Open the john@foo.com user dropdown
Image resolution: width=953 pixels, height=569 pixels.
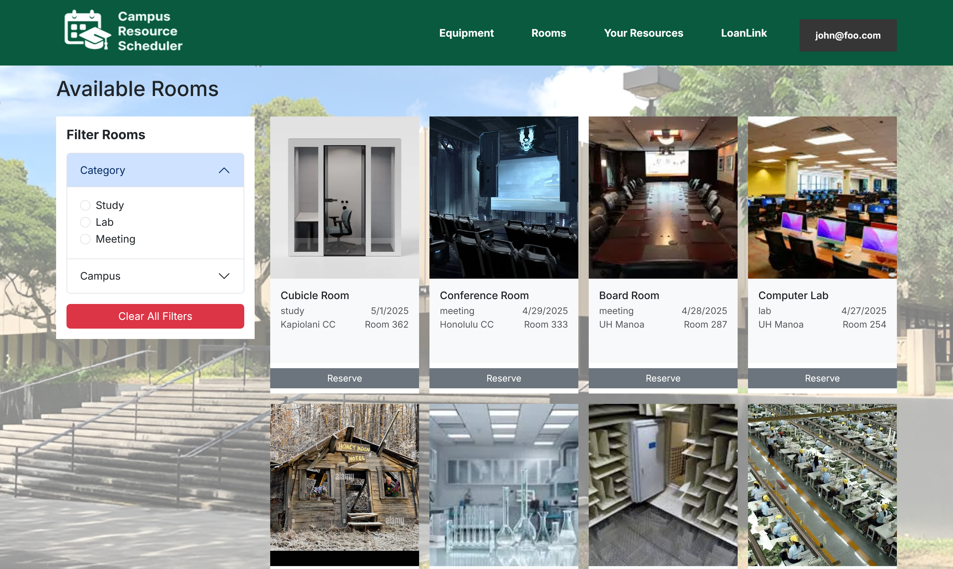tap(847, 35)
